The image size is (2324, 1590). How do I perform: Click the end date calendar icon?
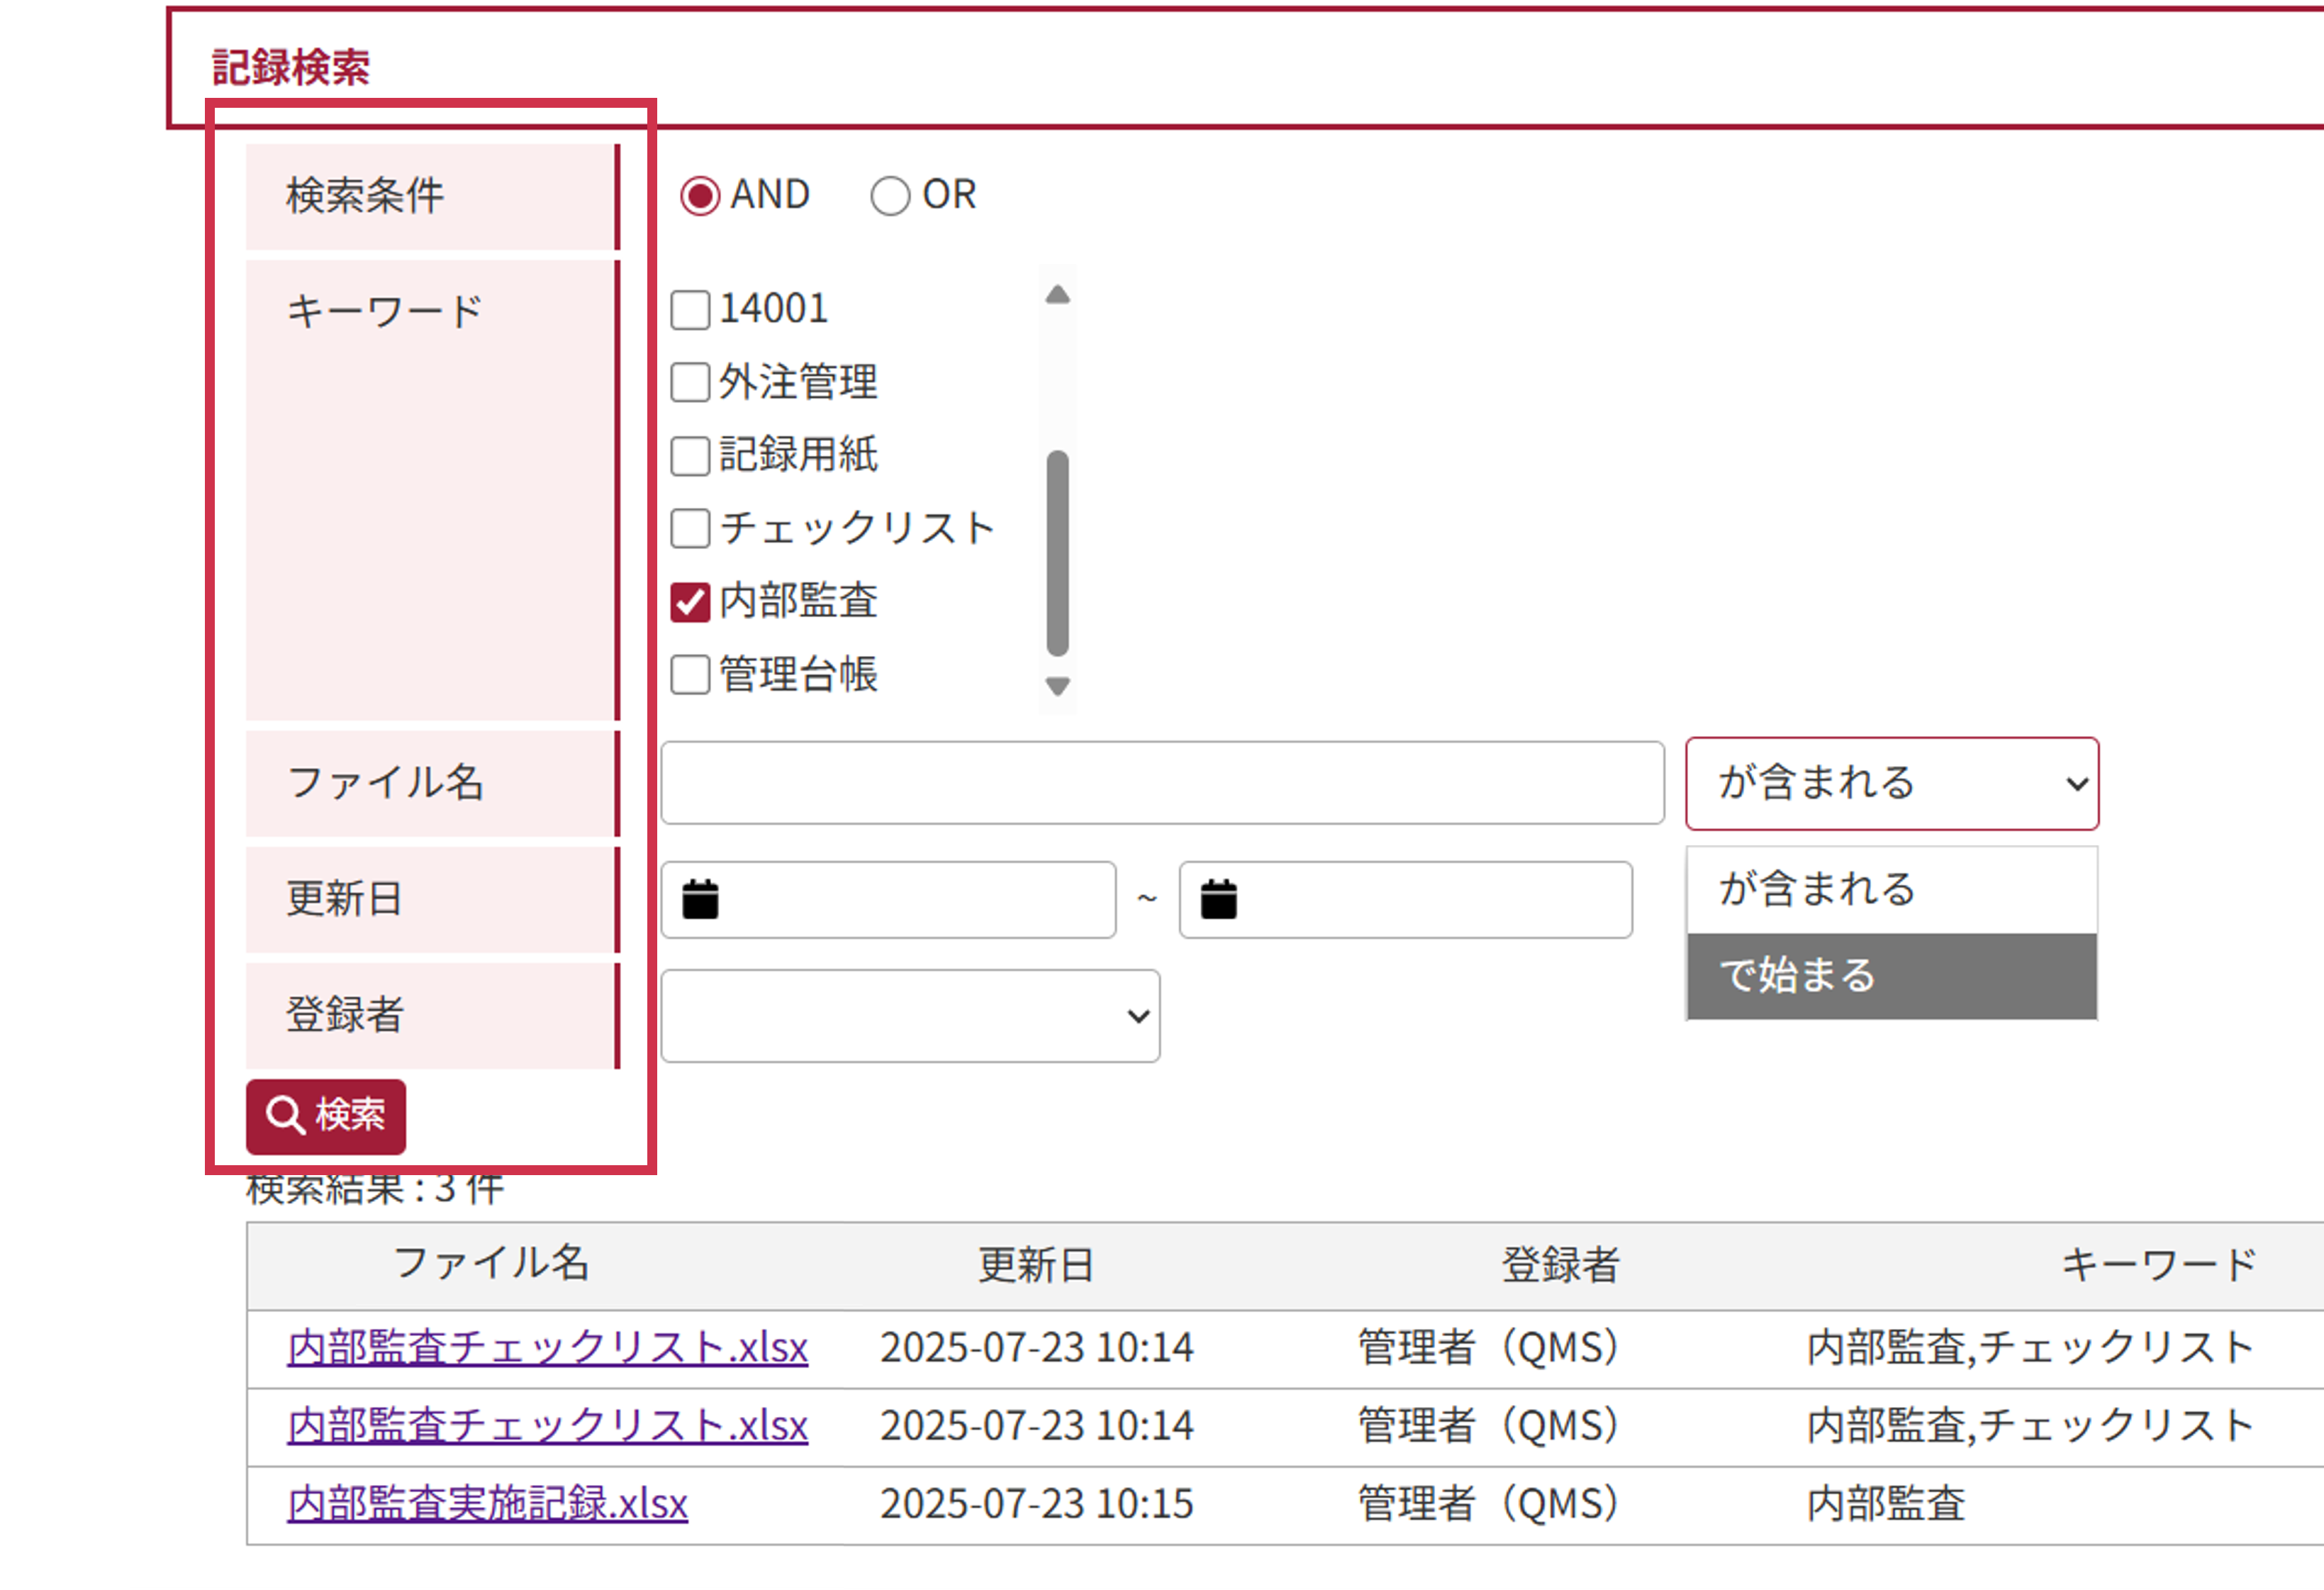(x=1218, y=899)
